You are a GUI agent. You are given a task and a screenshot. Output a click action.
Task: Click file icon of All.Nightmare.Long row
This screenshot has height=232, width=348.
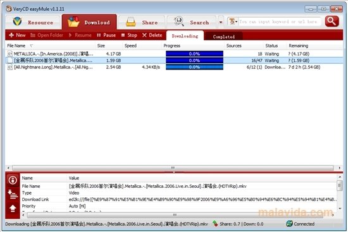[10, 67]
